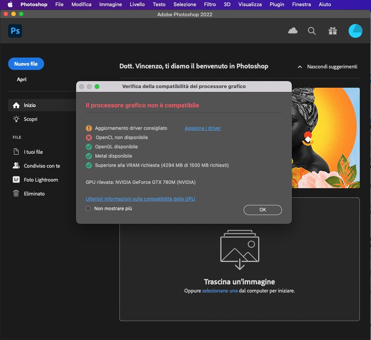Click the Metal disponibile text
The width and height of the screenshot is (371, 340).
click(114, 156)
